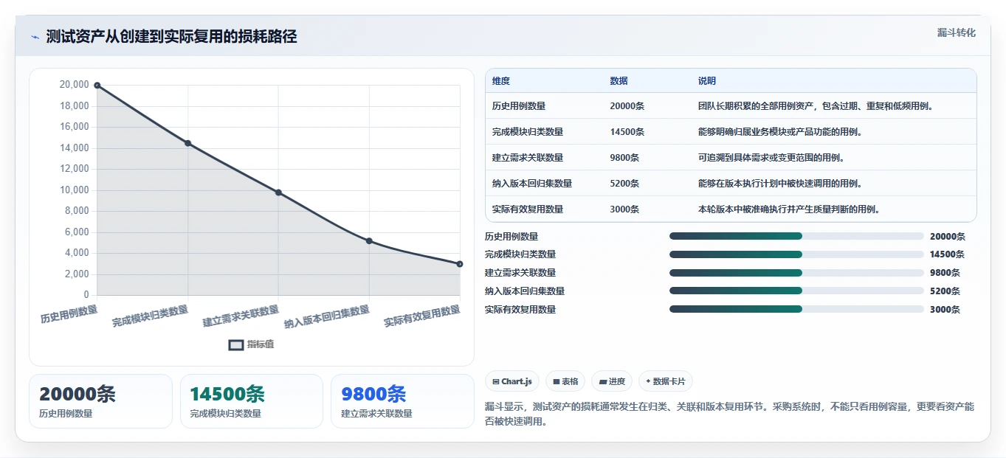Image resolution: width=1006 pixels, height=458 pixels.
Task: Toggle the 指标值 legend box
Action: pos(236,344)
